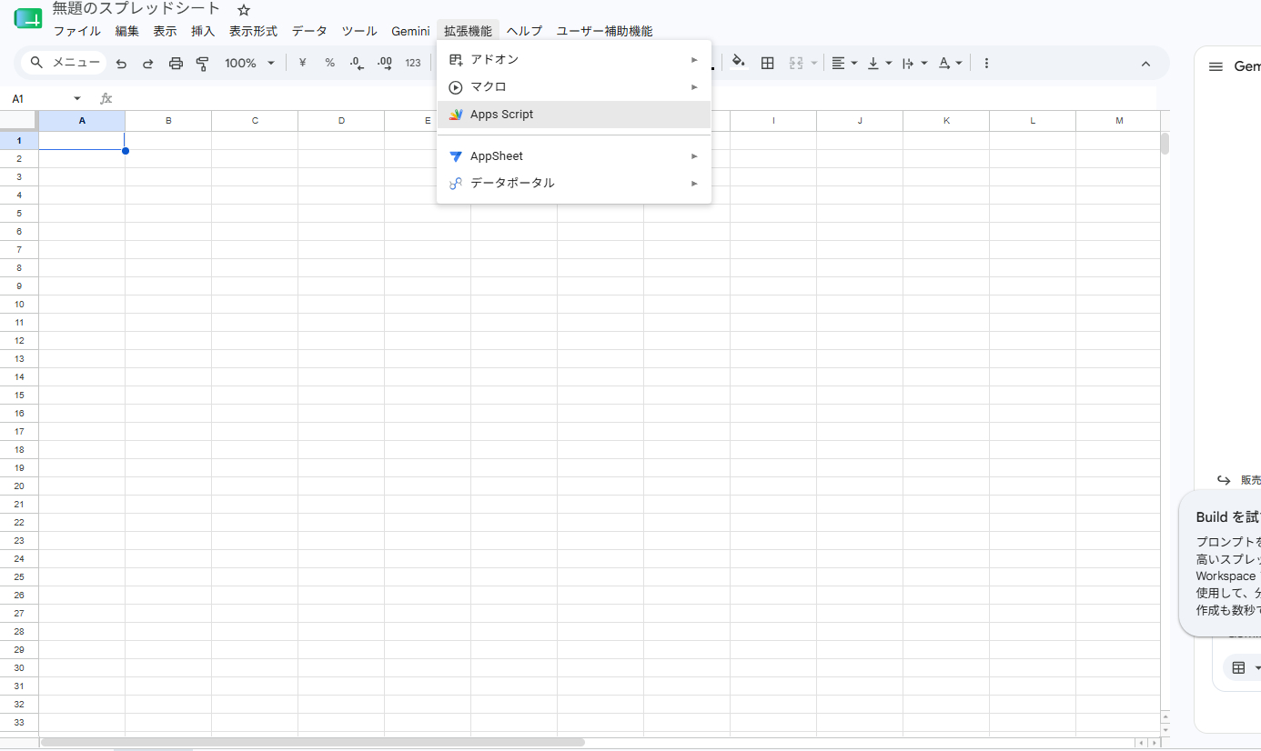Viewport: 1261px width, 751px height.
Task: Open the データ menu
Action: 309,31
